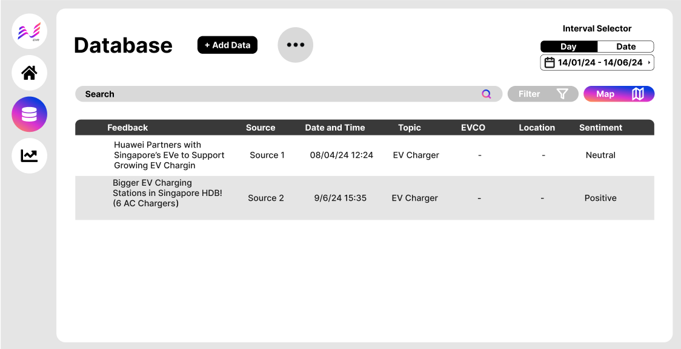Click the search magnifier icon
Viewport: 681px width, 349px height.
(x=486, y=94)
